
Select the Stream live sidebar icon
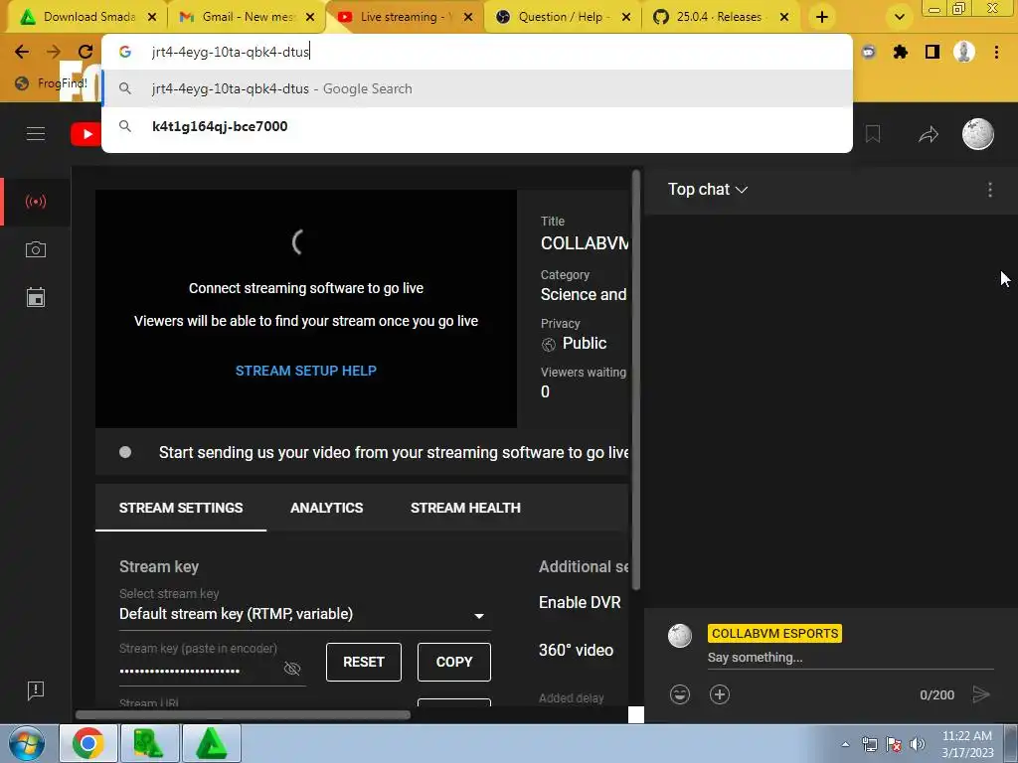pyautogui.click(x=36, y=202)
